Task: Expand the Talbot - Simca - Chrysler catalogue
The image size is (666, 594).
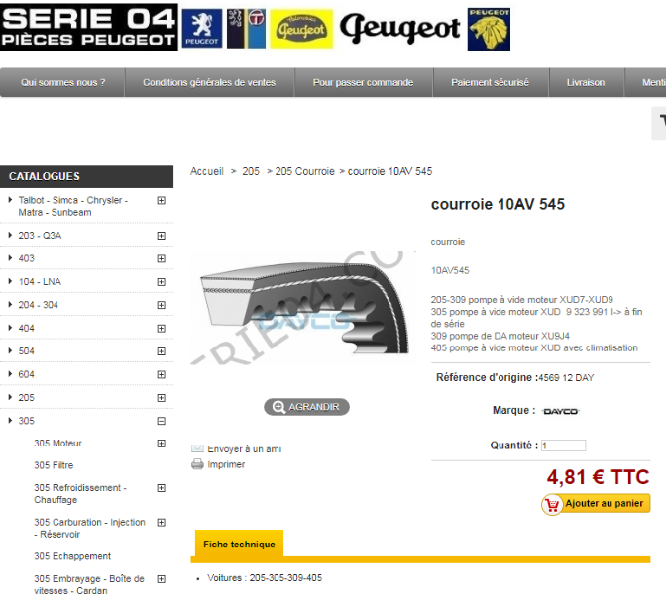Action: tap(161, 200)
